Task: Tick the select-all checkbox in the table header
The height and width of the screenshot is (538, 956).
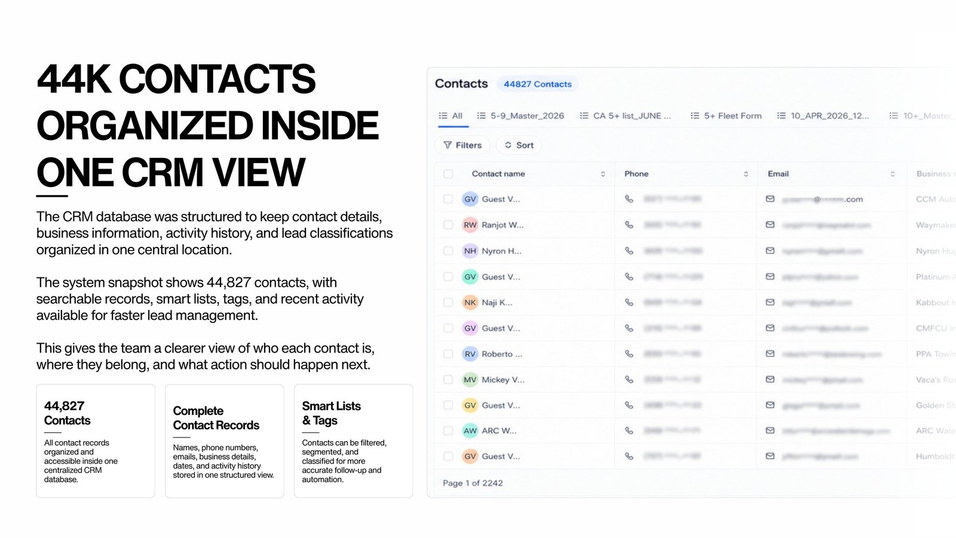Action: [x=448, y=174]
